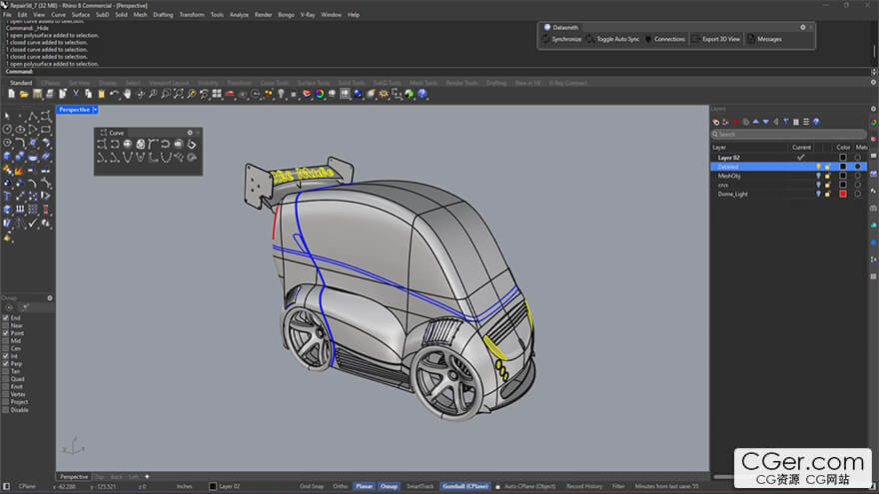Switch to the Perspective viewport tab
879x494 pixels.
coord(74,477)
